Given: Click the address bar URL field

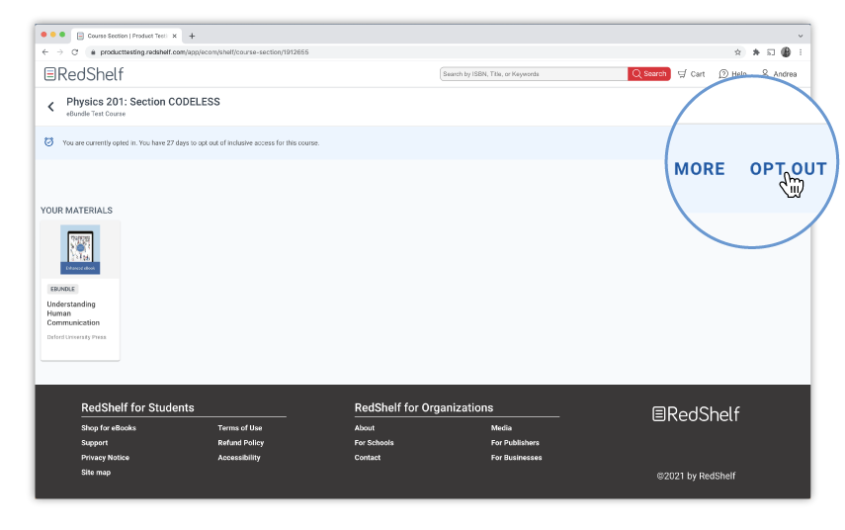Looking at the screenshot, I should pyautogui.click(x=411, y=52).
